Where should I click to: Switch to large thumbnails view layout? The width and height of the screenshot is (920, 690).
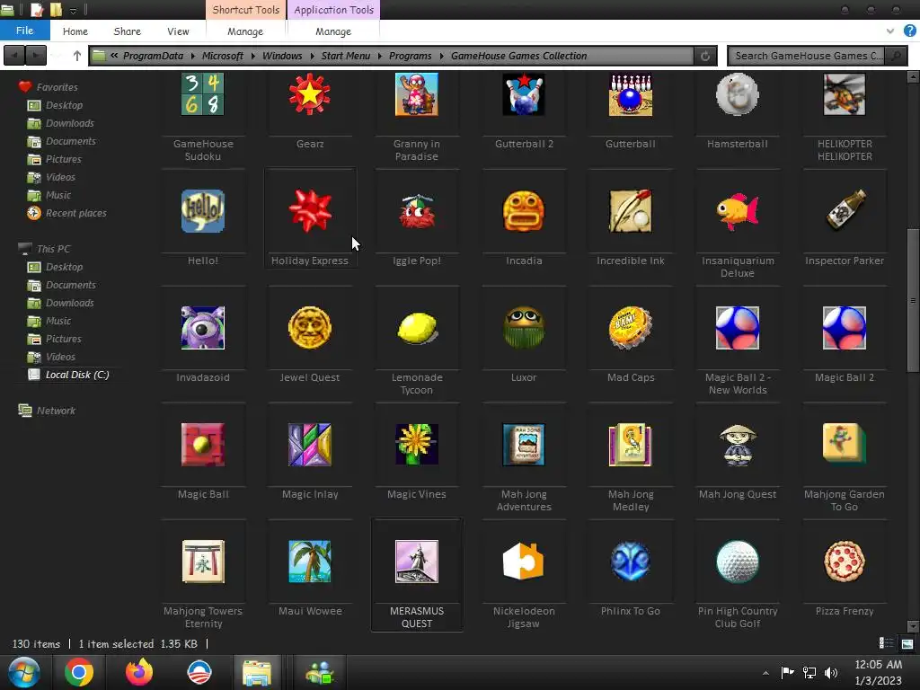coord(907,643)
